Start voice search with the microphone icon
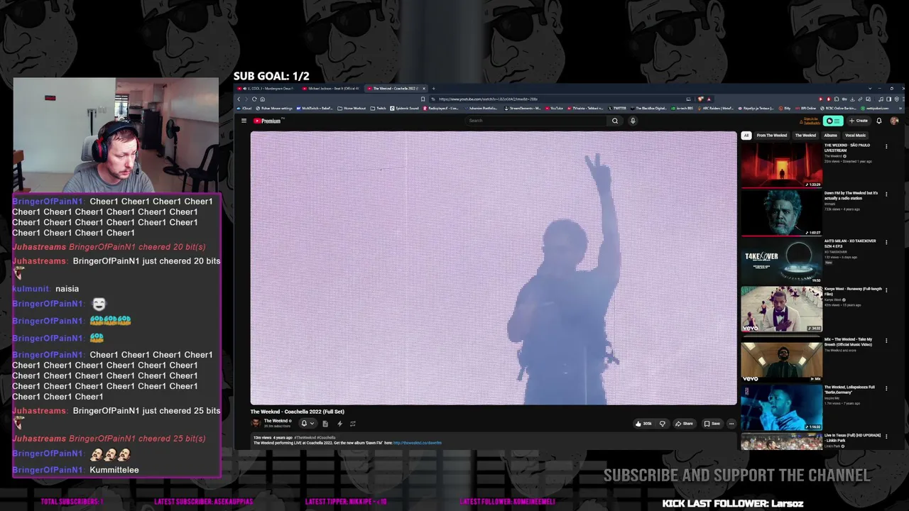This screenshot has height=511, width=909. [633, 121]
